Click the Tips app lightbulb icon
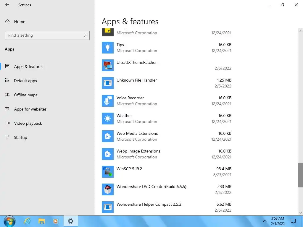This screenshot has width=303, height=227. [108, 48]
